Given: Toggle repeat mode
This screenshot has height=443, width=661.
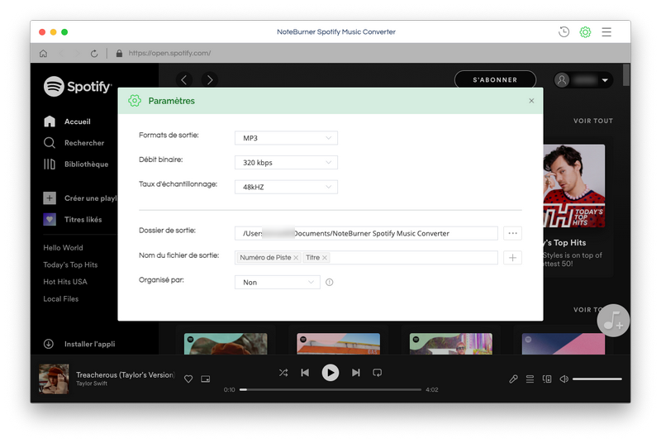Looking at the screenshot, I should pyautogui.click(x=378, y=373).
